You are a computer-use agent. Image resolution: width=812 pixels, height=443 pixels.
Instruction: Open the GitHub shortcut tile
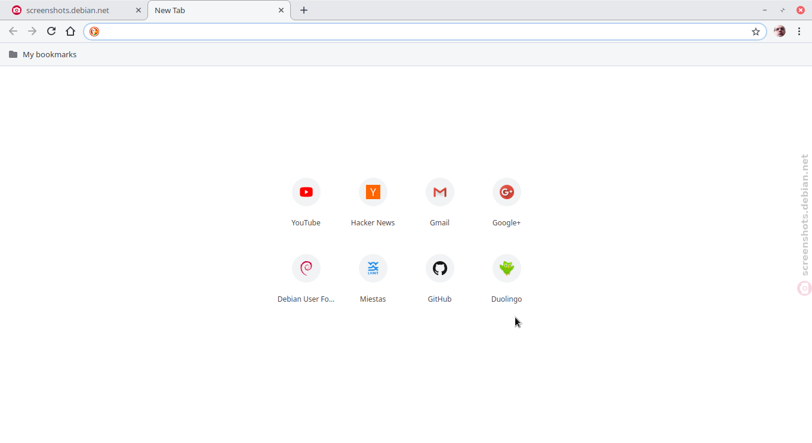[x=439, y=279]
